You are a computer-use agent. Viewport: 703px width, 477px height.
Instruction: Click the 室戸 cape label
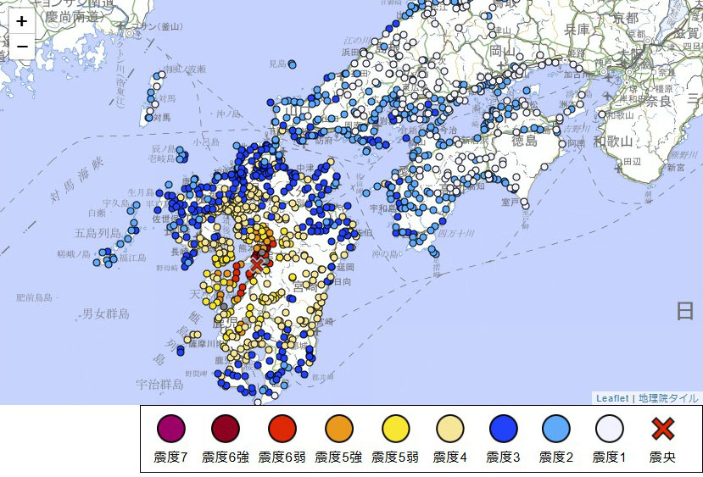point(510,202)
